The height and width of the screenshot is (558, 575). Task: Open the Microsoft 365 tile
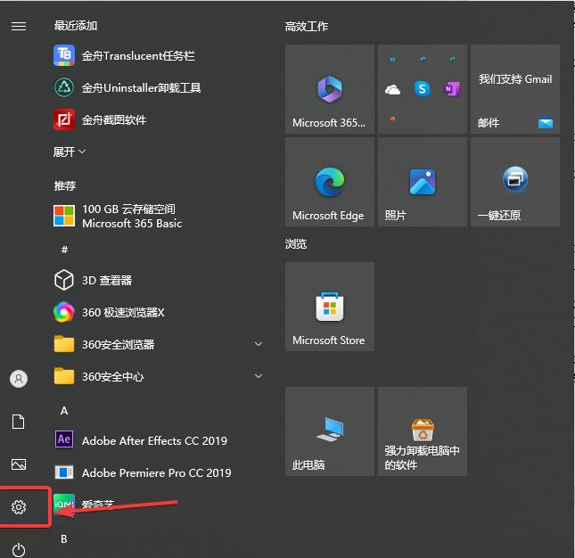(x=330, y=89)
